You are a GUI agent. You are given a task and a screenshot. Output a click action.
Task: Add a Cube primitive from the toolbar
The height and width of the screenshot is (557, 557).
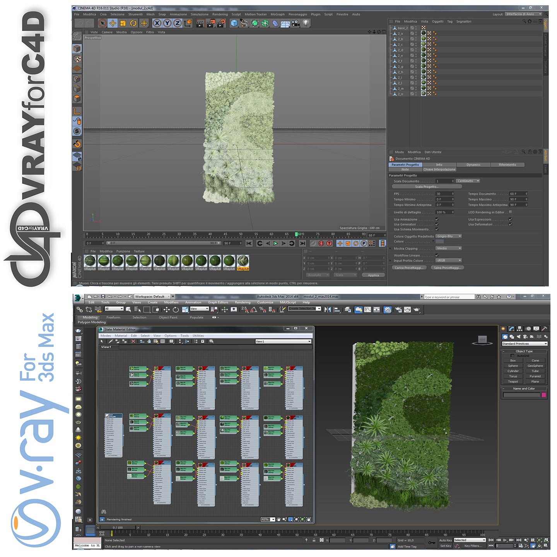tap(234, 23)
